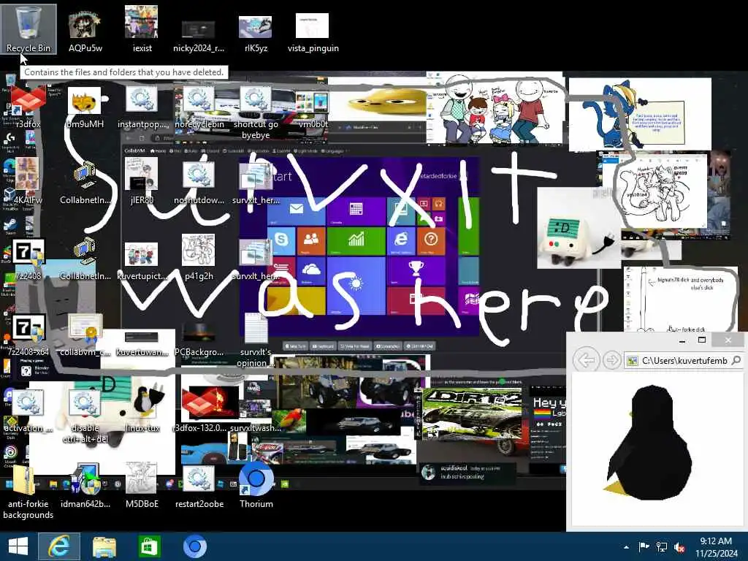Select the kuvertupict... image file
748x561 pixels.
(142, 260)
